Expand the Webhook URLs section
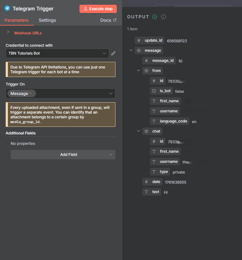This screenshot has width=242, height=260. [x=8, y=32]
